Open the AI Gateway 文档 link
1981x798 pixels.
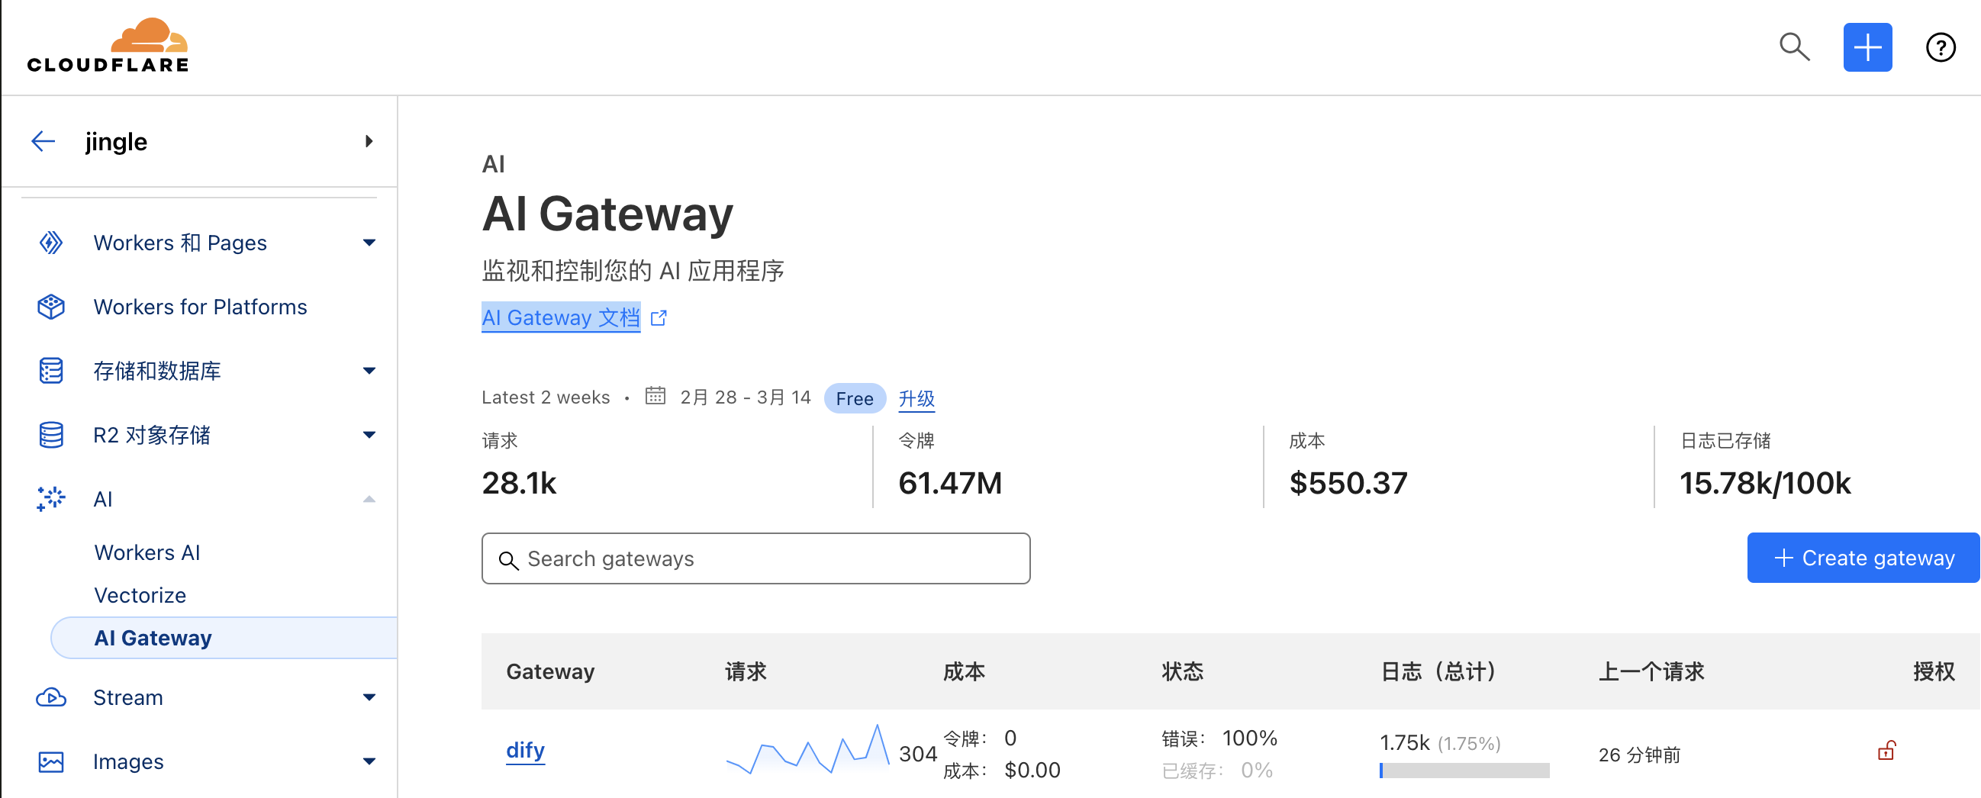[x=561, y=317]
